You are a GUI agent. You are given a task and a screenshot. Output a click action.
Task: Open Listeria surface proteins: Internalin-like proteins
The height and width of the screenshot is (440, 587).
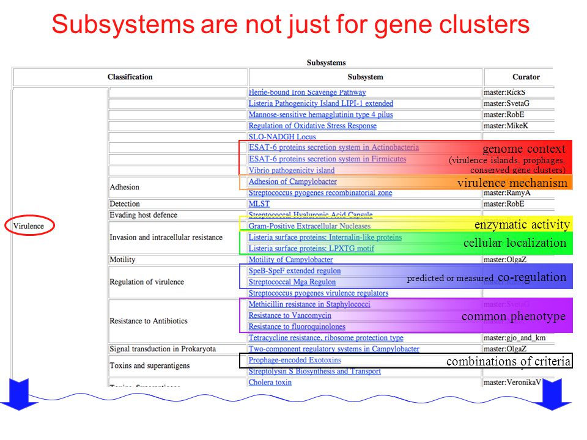pos(325,237)
